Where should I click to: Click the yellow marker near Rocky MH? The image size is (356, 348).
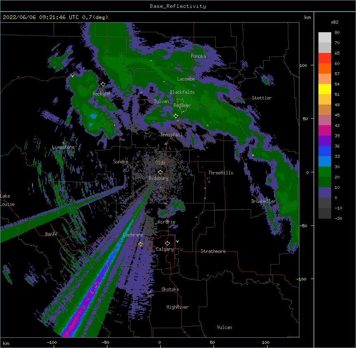point(103,84)
